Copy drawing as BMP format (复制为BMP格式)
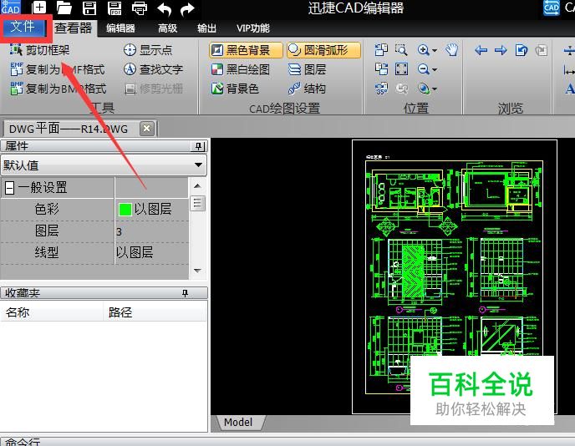 point(59,89)
